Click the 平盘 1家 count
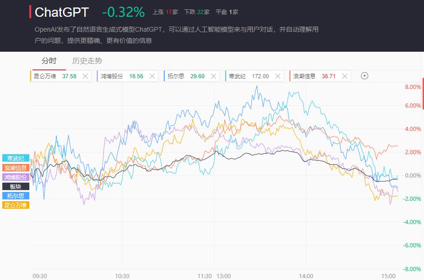 point(227,12)
